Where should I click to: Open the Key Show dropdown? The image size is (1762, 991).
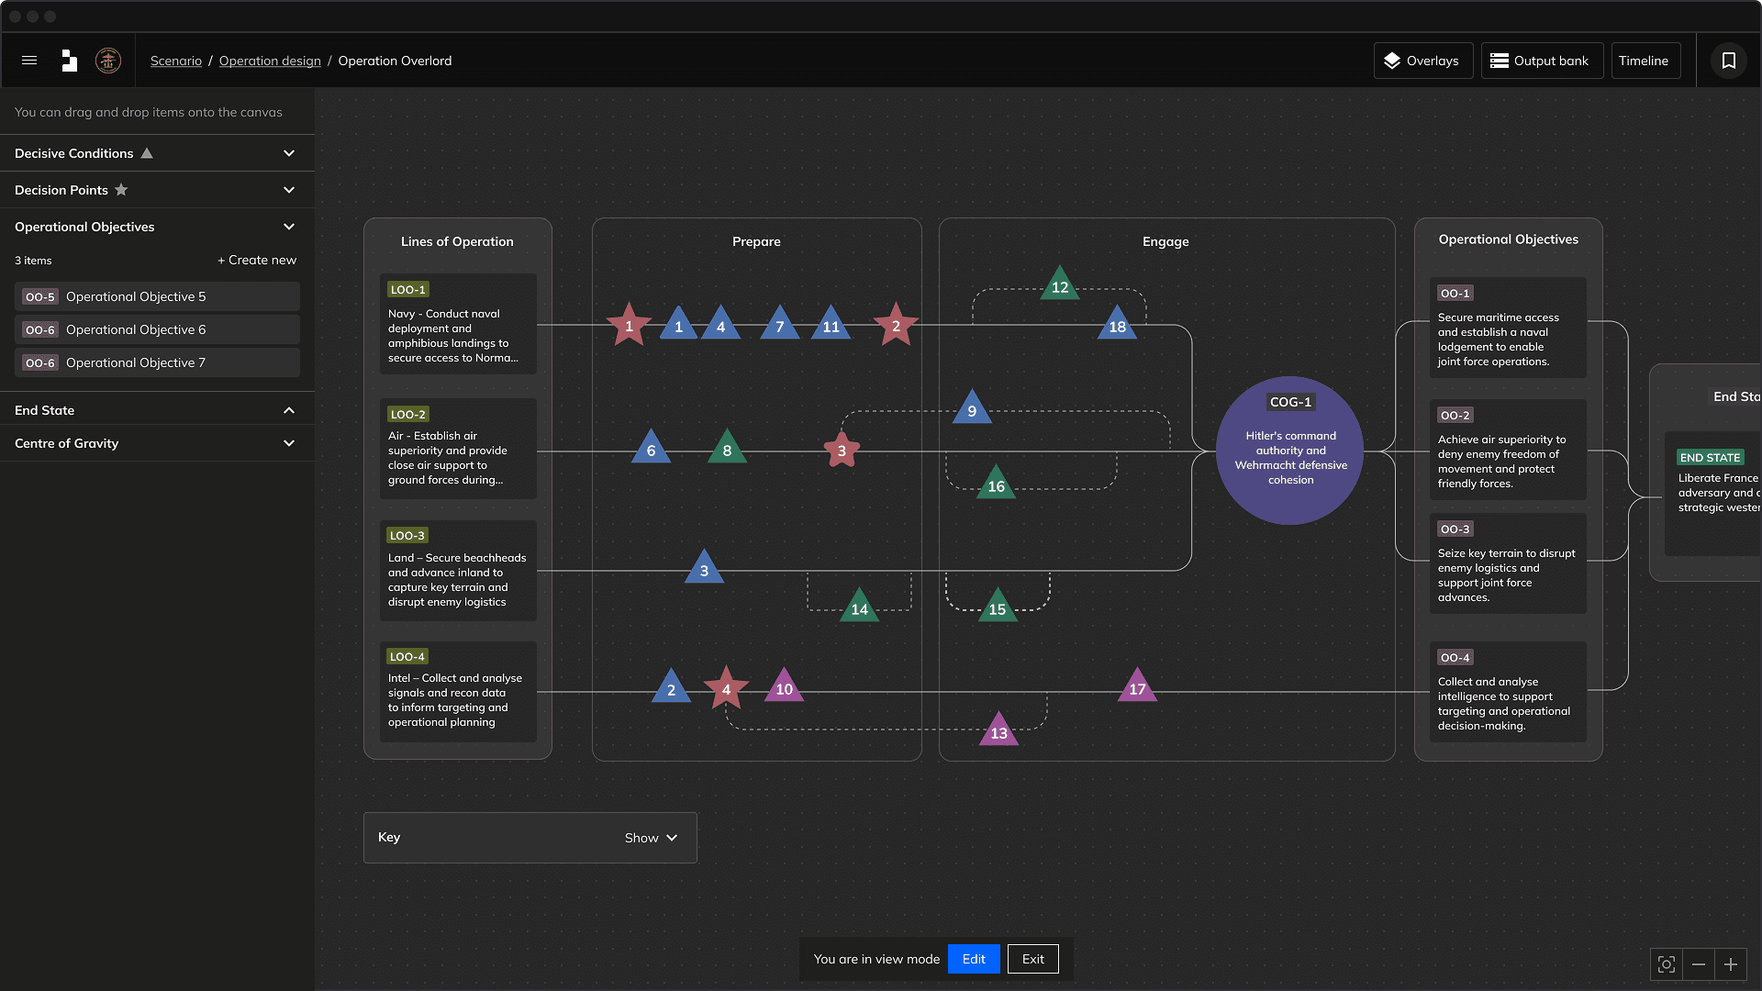(651, 838)
